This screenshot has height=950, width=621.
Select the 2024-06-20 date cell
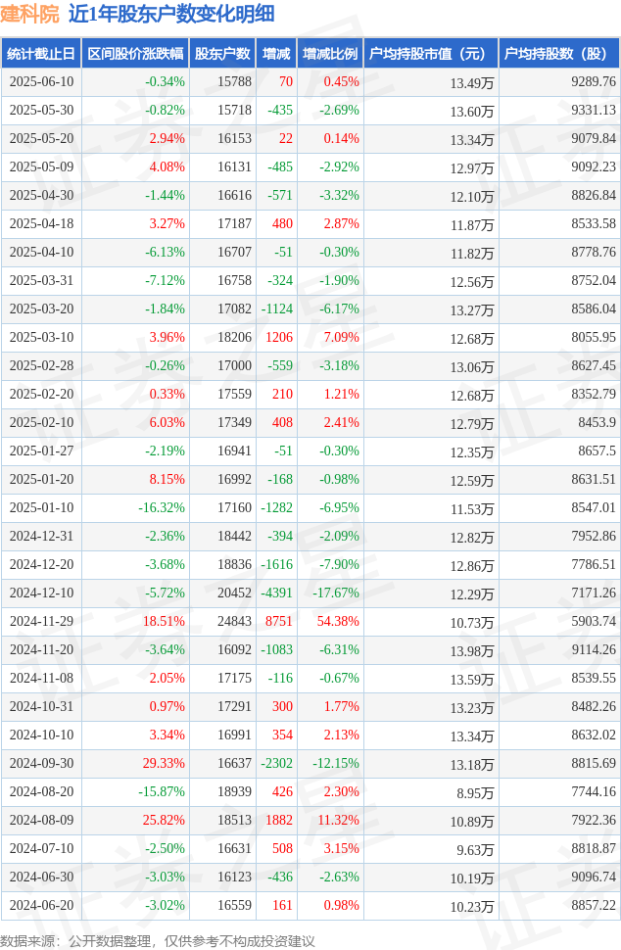click(x=41, y=905)
